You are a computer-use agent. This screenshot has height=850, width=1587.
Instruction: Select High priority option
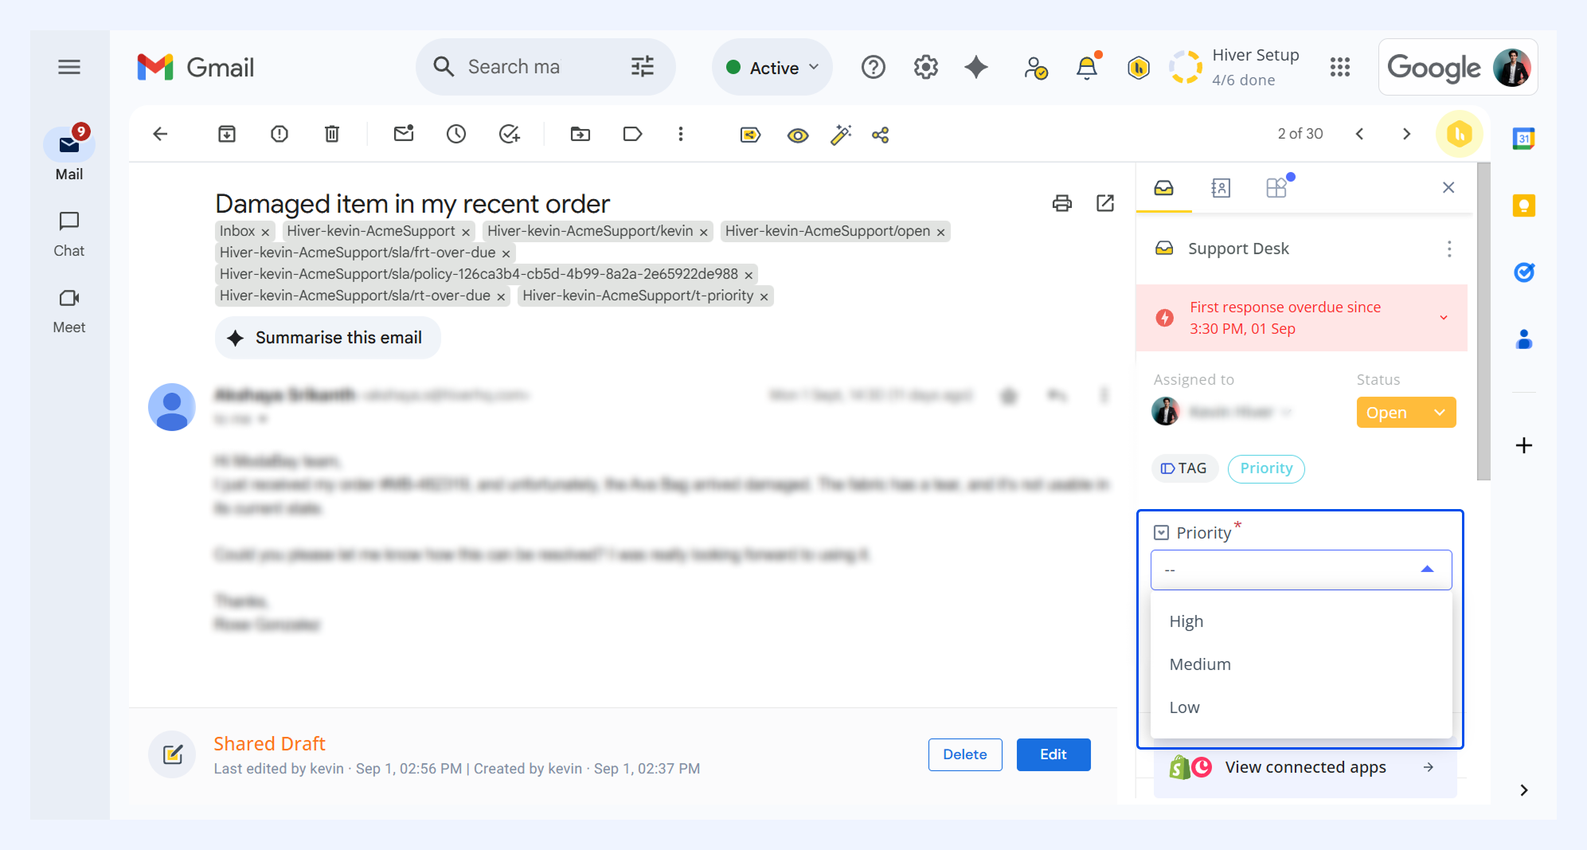(x=1301, y=621)
